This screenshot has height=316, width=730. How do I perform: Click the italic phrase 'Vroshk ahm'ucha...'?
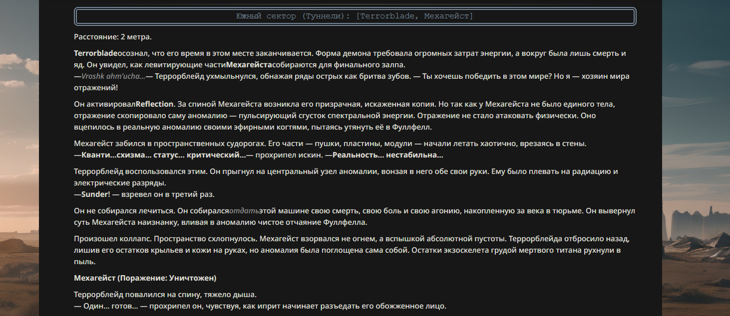113,76
